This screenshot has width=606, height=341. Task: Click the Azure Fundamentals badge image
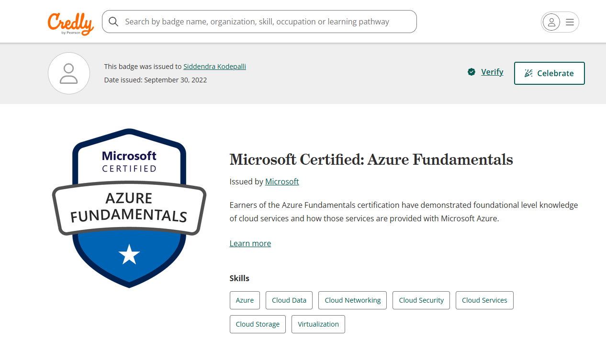129,208
